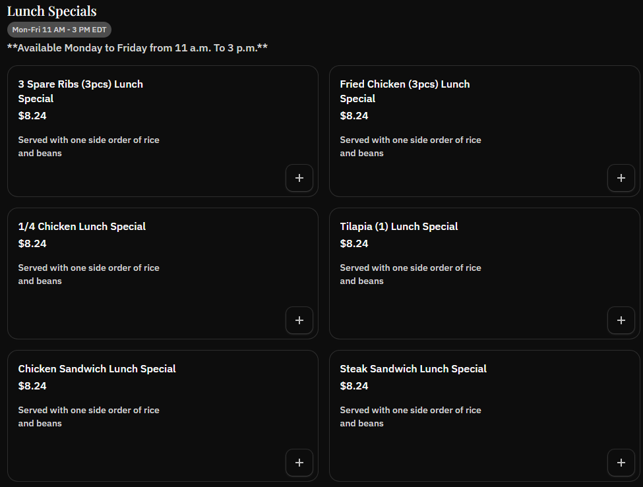Screen dimensions: 643x487
Task: Click plus on the Steak Sandwich Special
Action: coord(621,463)
